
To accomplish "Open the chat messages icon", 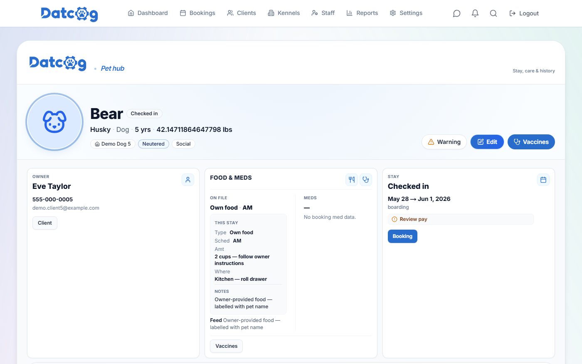I will (x=456, y=13).
